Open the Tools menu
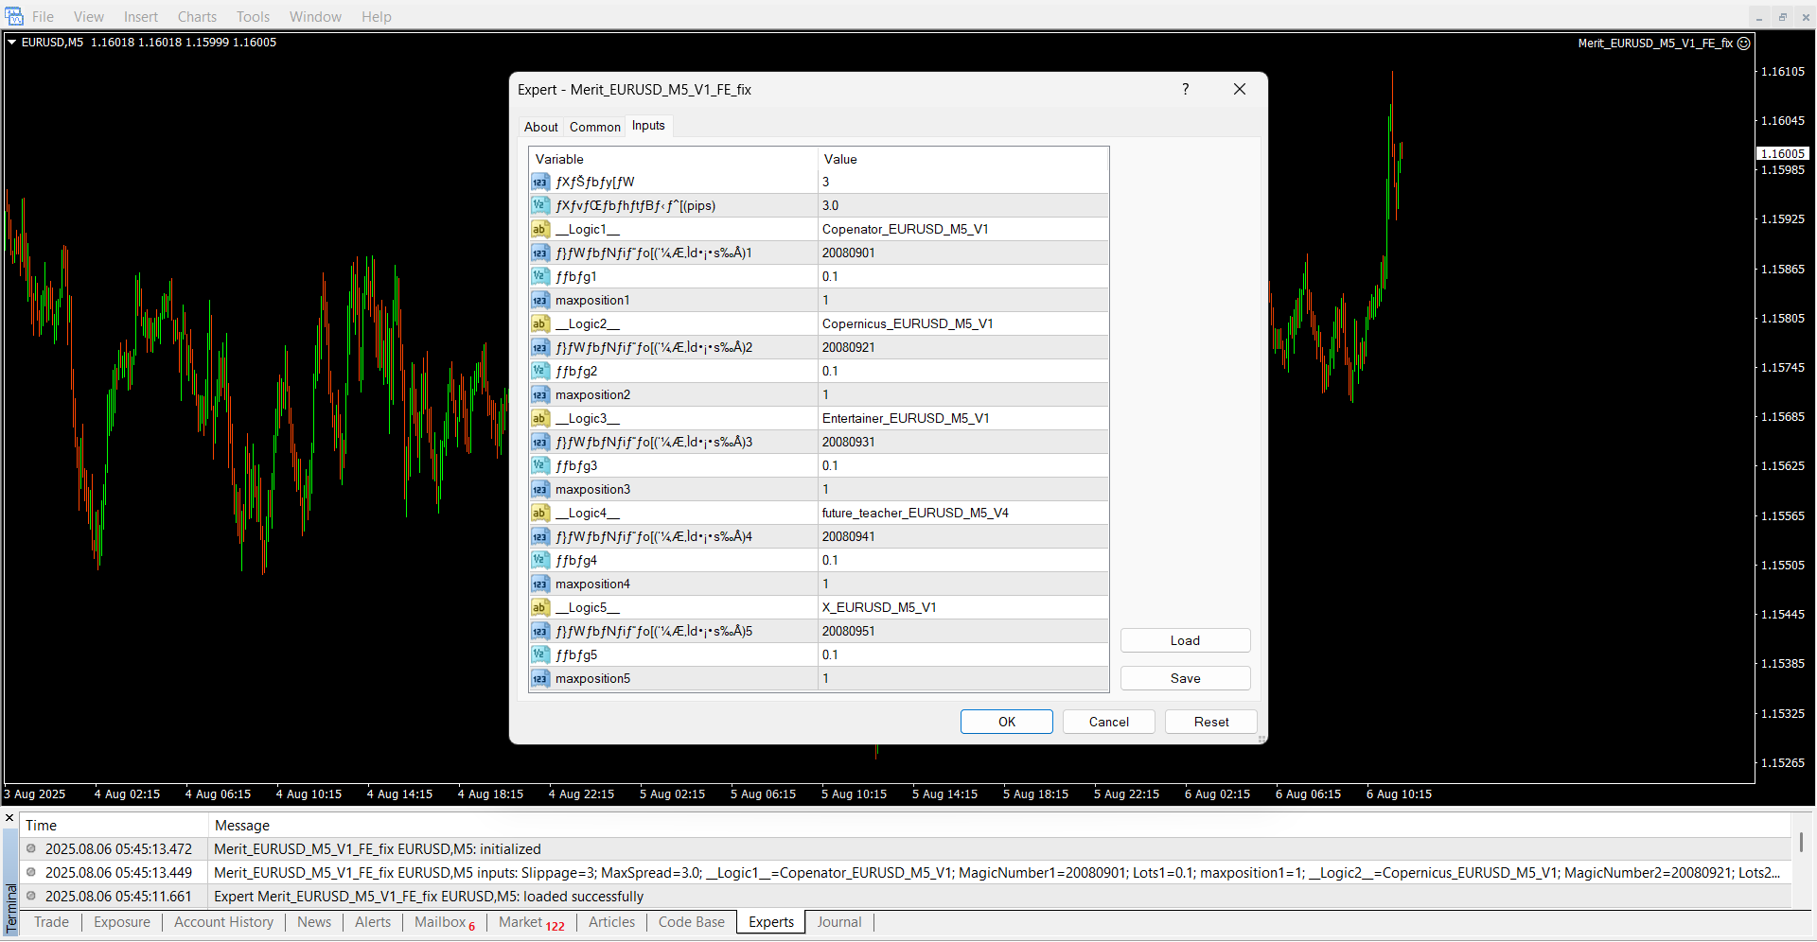Viewport: 1817px width, 942px height. (x=253, y=16)
